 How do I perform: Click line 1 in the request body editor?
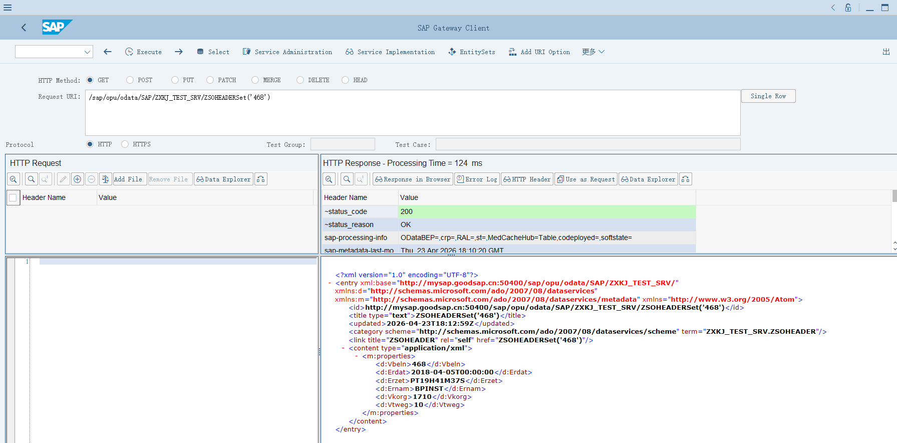pos(178,261)
